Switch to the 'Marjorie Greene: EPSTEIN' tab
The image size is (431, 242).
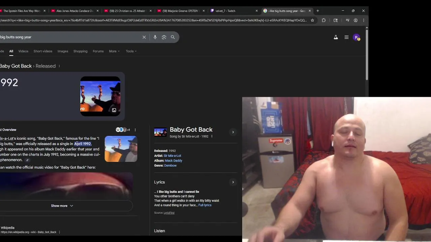click(x=180, y=11)
